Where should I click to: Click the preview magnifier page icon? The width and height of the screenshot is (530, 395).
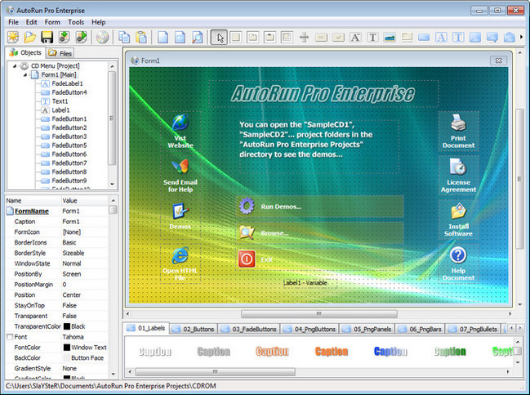click(197, 38)
